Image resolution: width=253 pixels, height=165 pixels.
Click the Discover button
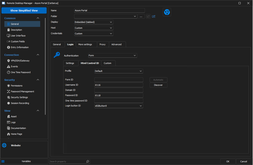[158, 85]
